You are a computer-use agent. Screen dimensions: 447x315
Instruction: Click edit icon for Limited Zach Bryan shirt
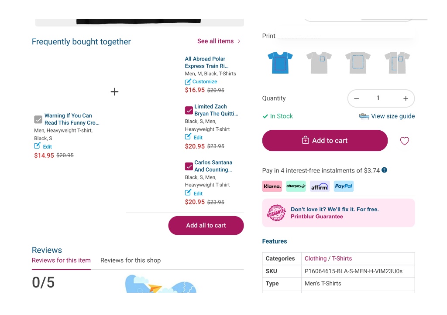point(188,137)
